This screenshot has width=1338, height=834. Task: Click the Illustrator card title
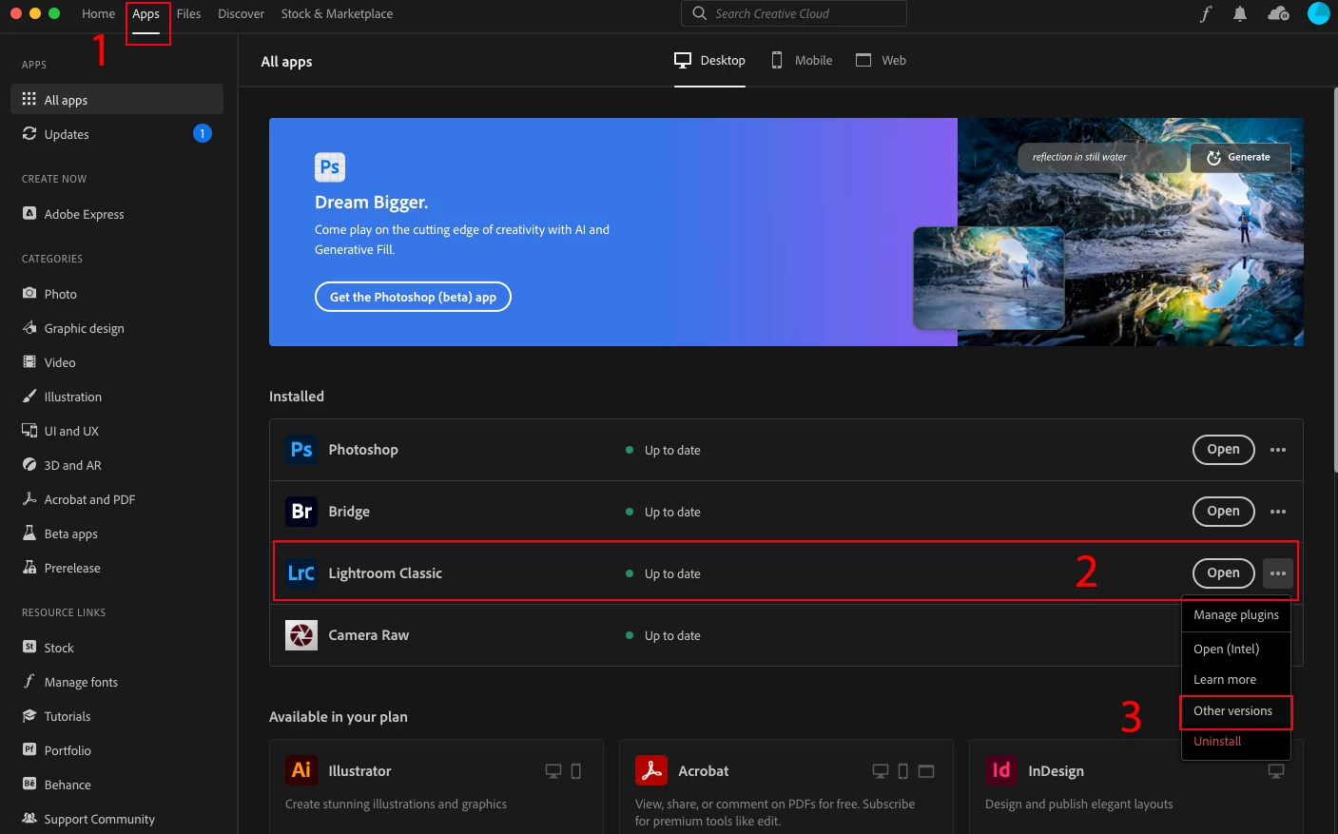click(x=359, y=771)
